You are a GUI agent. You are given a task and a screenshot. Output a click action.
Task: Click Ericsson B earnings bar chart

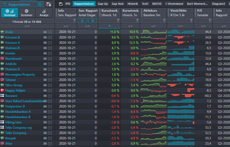click(181, 37)
